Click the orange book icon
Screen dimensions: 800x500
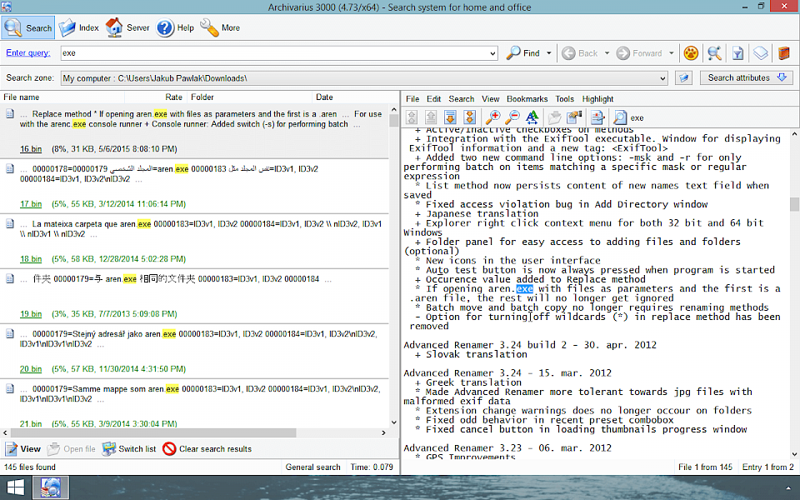(784, 53)
